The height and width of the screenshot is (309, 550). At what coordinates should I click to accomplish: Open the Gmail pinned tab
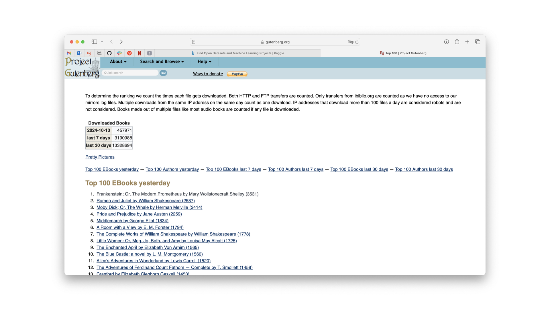pyautogui.click(x=69, y=53)
